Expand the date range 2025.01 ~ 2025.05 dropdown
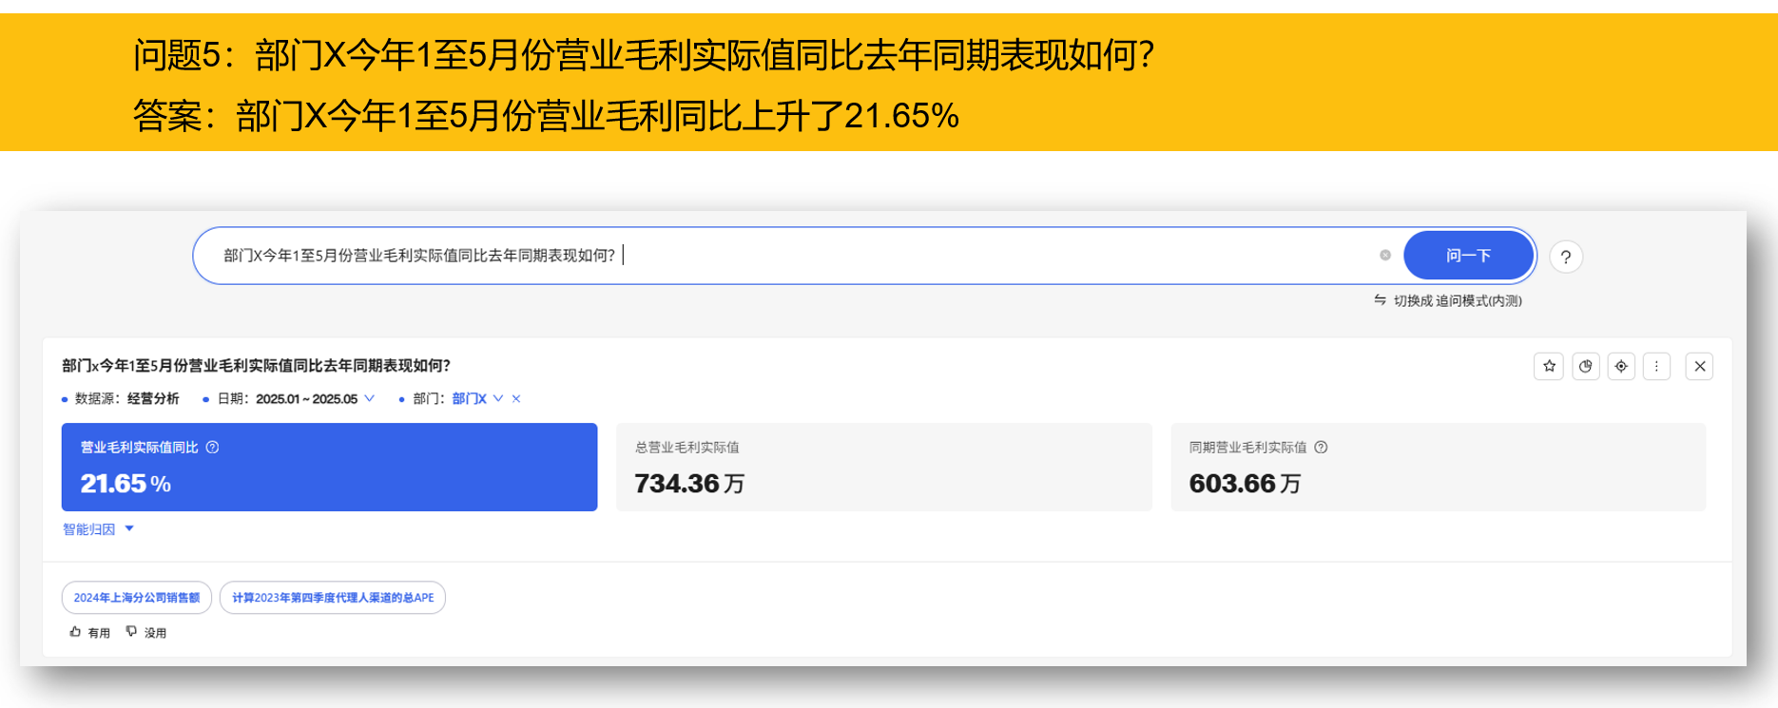 pos(370,398)
